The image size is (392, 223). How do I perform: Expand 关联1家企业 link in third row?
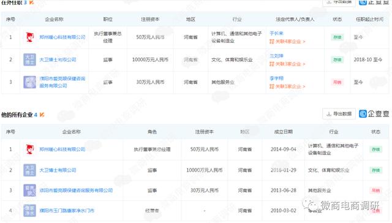[x=287, y=86]
